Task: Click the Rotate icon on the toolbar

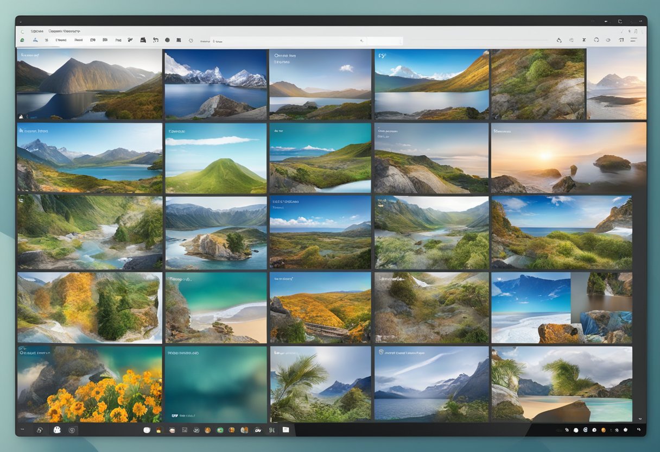Action: 156,40
